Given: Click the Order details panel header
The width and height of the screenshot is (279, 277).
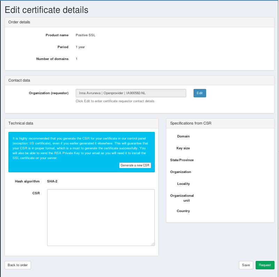Looking at the screenshot, I should point(139,22).
